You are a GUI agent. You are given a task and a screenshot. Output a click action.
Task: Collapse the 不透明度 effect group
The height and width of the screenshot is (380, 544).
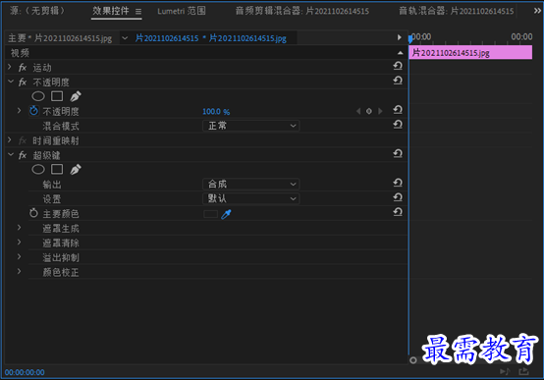tap(11, 81)
